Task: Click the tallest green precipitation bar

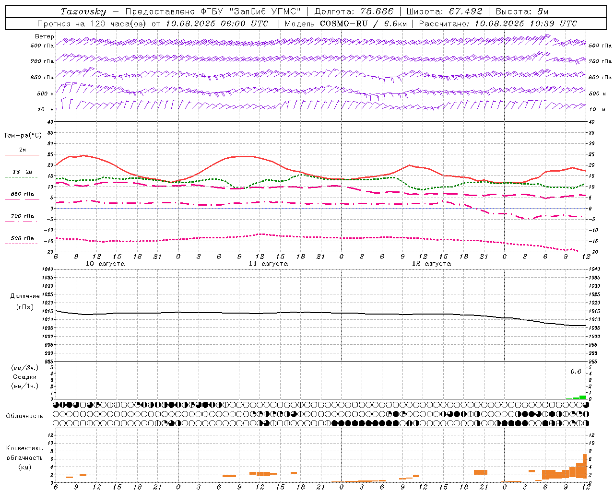Action: [x=582, y=397]
